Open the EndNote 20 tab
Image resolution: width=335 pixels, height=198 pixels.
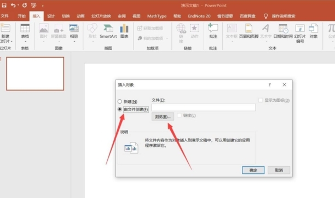(199, 16)
